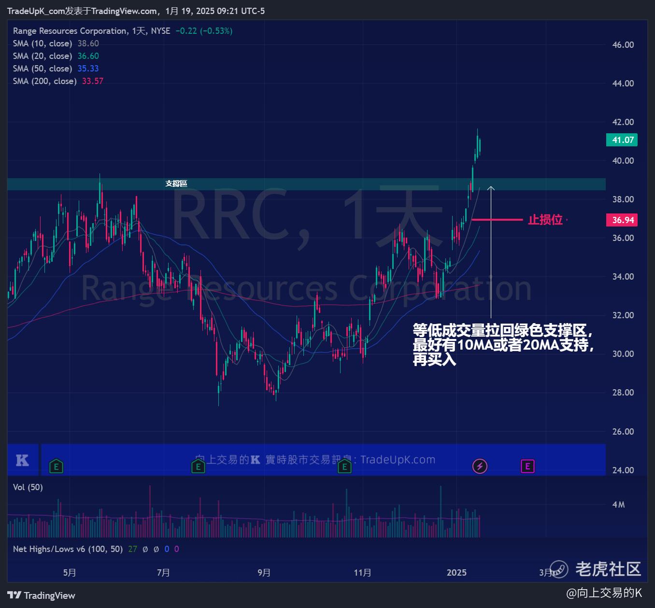Click the 46.00 price axis label

click(x=623, y=45)
